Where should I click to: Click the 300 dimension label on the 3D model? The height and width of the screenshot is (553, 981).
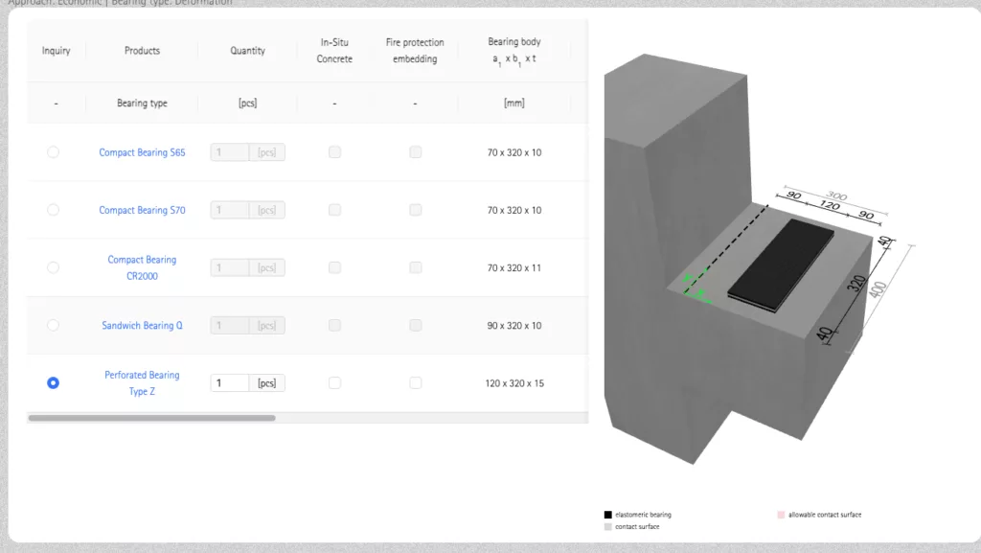click(x=836, y=196)
